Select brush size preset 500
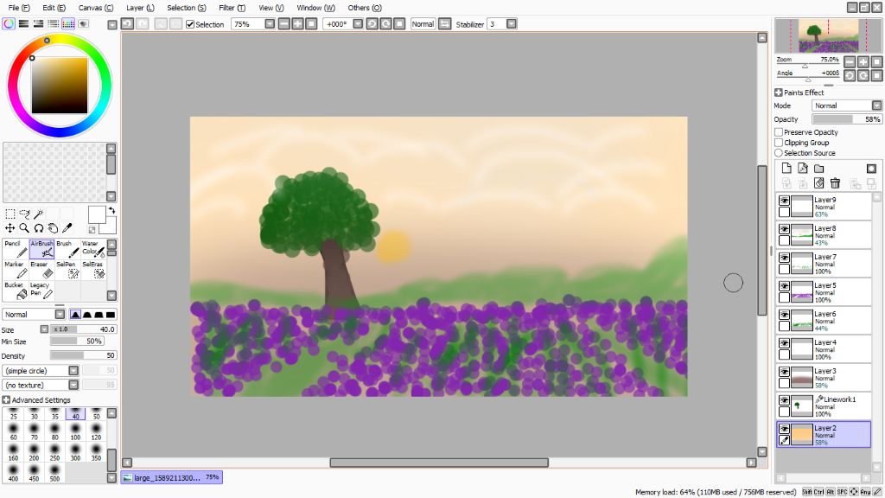Image resolution: width=885 pixels, height=498 pixels. coord(54,473)
